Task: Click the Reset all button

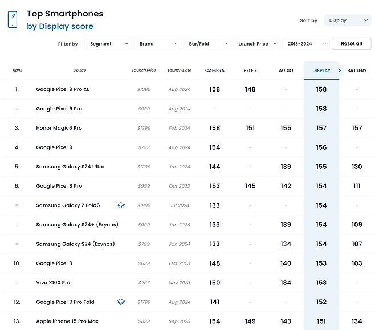Action: [x=352, y=43]
